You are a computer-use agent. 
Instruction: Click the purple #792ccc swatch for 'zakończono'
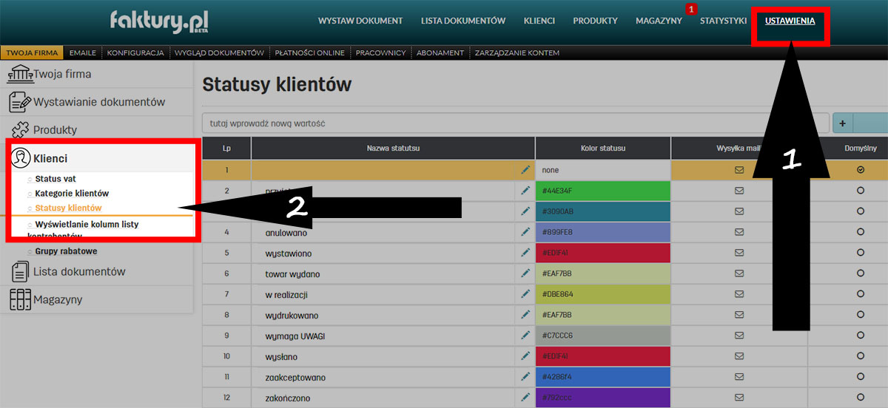(602, 398)
